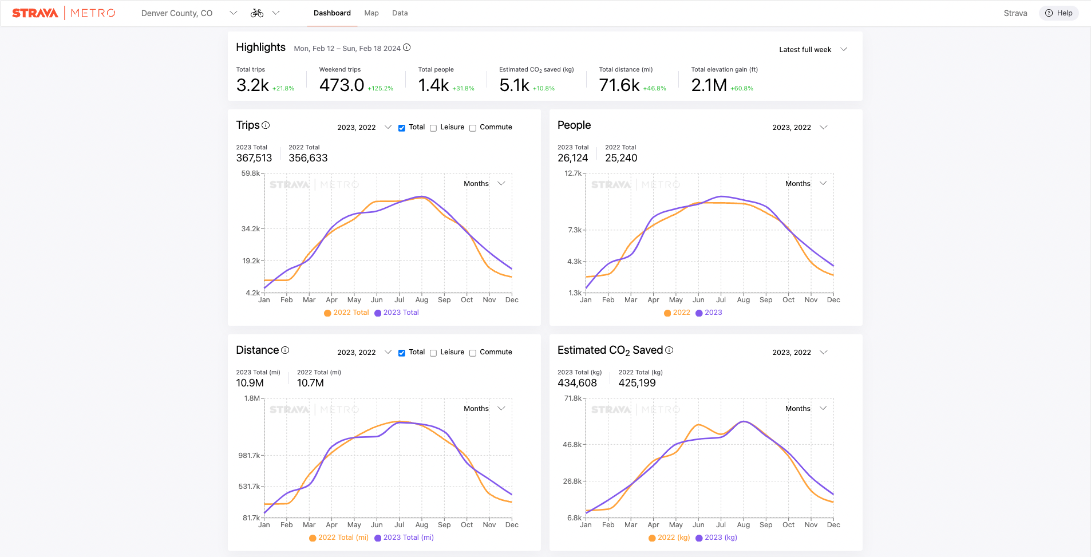The image size is (1091, 557).
Task: Click 2023 Total (mi) legend dot in Distance chart
Action: point(378,538)
